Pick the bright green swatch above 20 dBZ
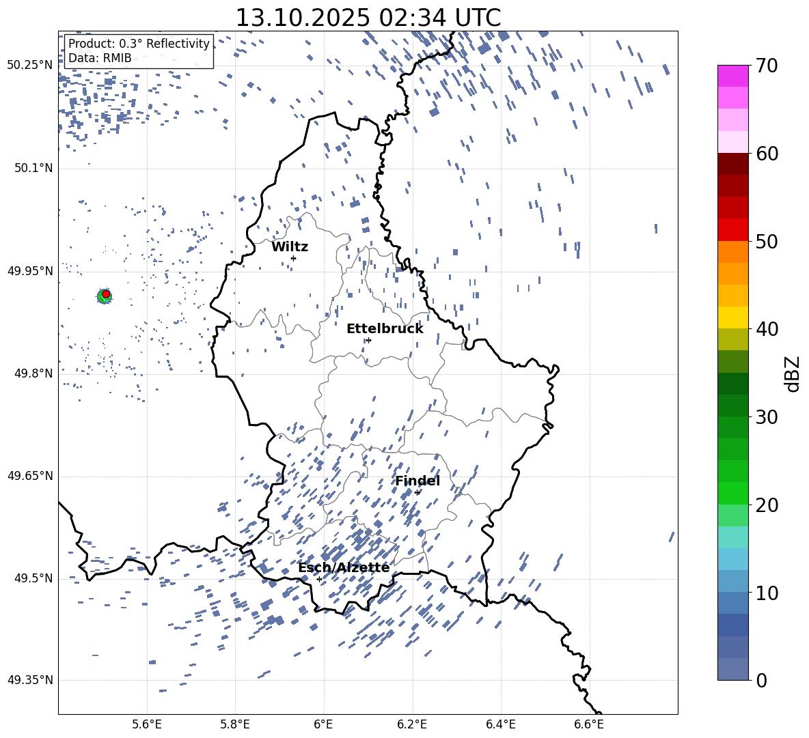This screenshot has height=738, width=809. 733,493
